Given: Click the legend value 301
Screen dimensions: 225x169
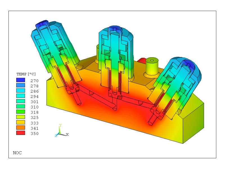Looking at the screenshot, I should [35, 102].
